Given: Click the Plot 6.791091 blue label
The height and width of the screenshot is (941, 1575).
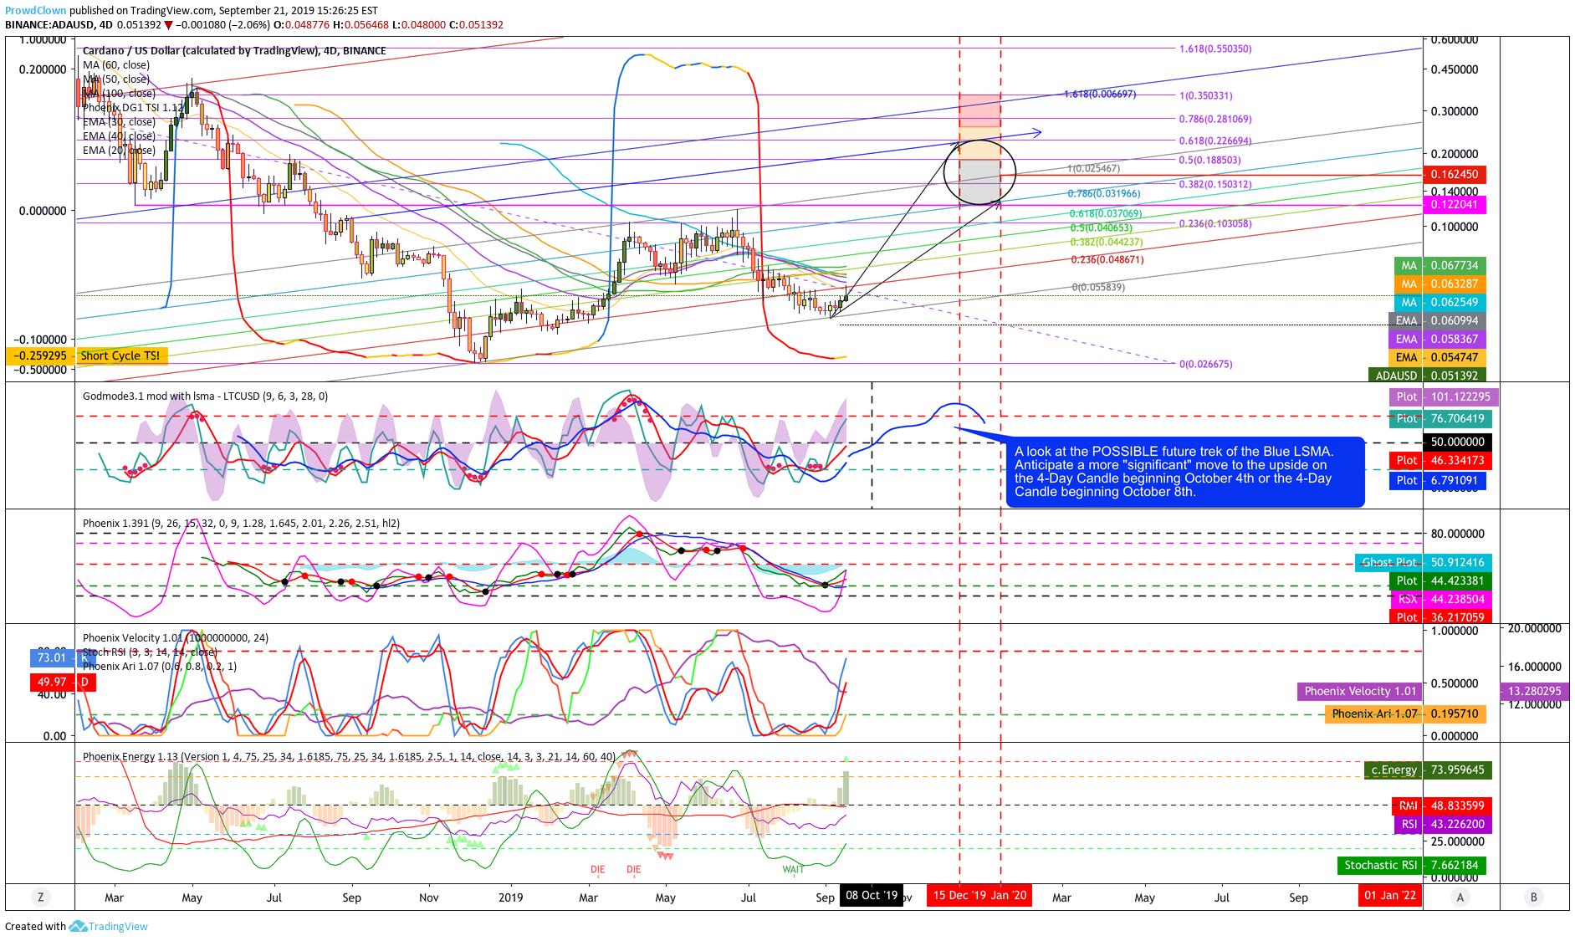Looking at the screenshot, I should pyautogui.click(x=1438, y=480).
